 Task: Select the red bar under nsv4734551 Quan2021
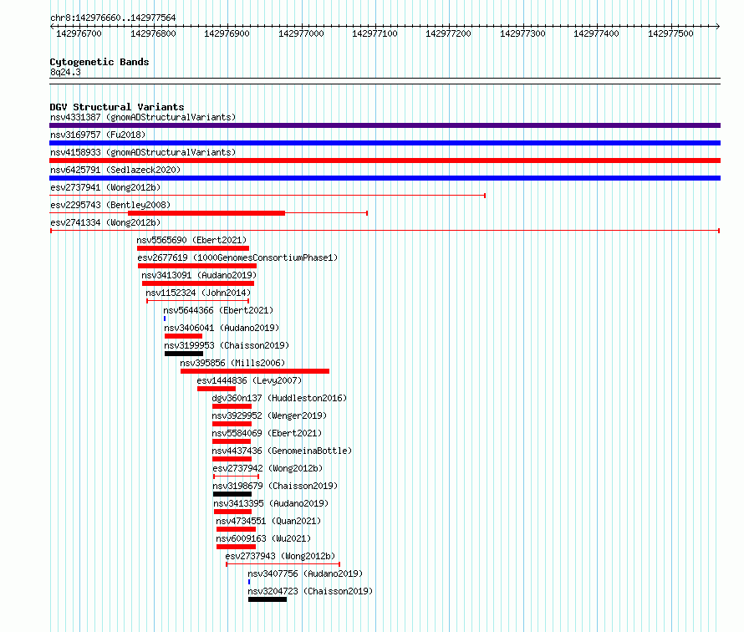point(237,529)
